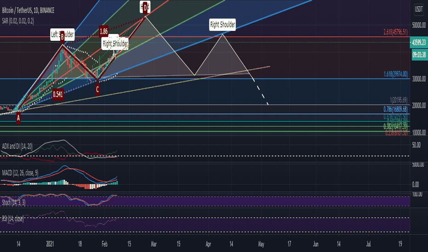
Task: Click the 20000.00 price axis value
Action: [x=419, y=105]
